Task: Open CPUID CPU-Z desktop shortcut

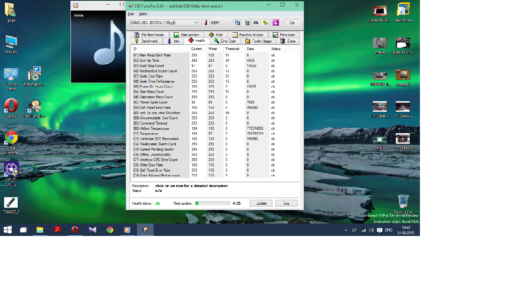Action: click(11, 170)
